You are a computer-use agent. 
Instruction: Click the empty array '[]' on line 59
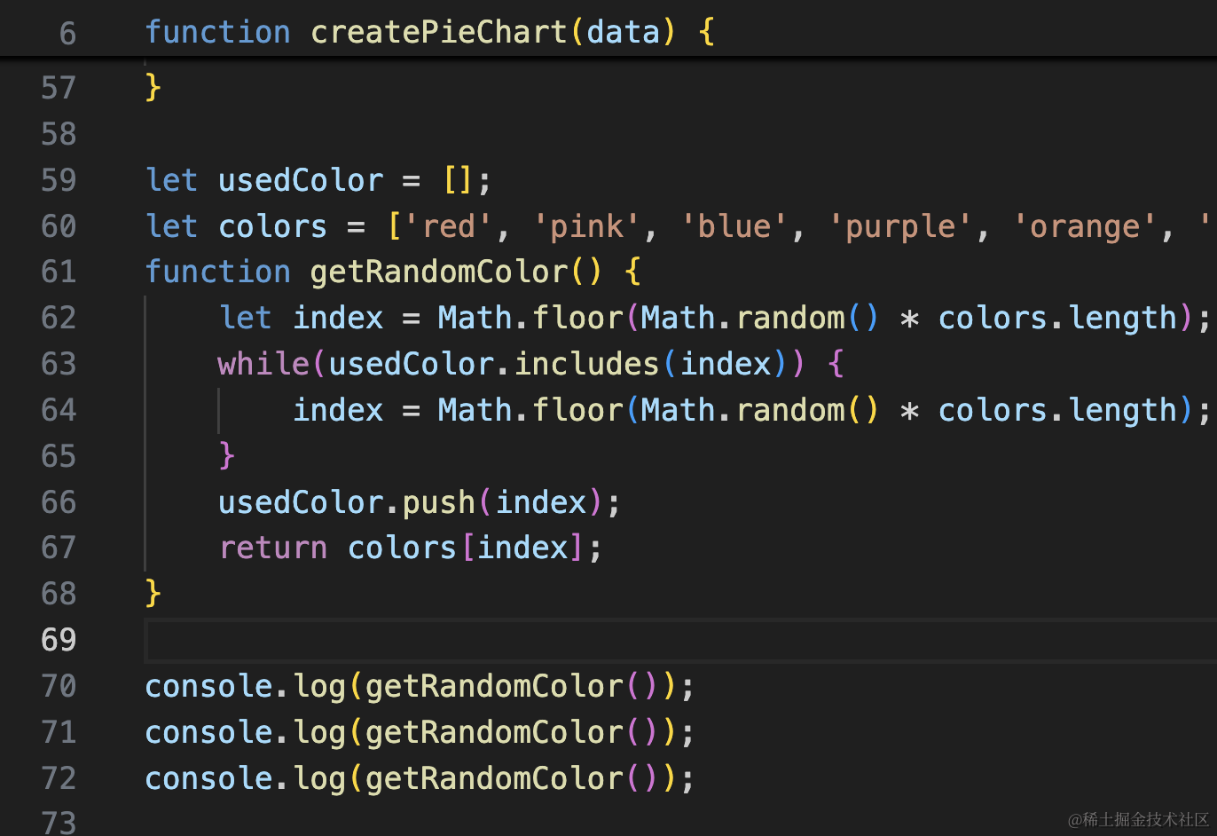click(458, 180)
